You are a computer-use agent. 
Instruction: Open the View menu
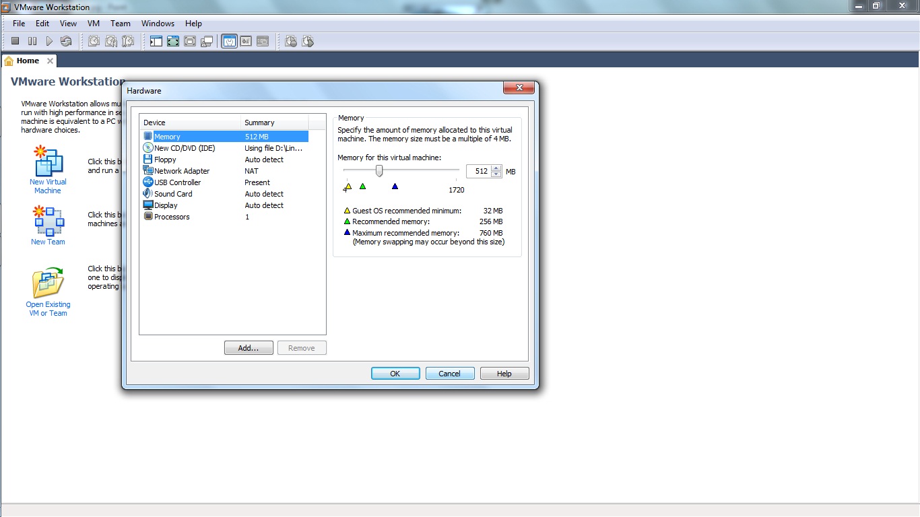pos(68,23)
